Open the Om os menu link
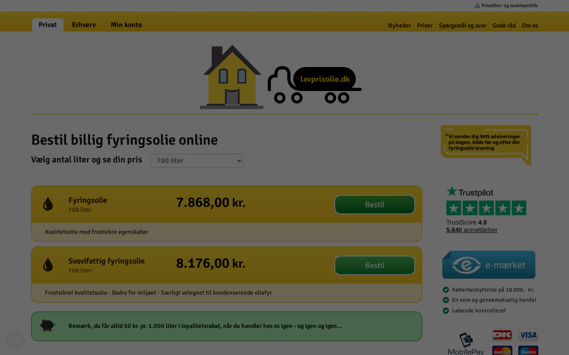The height and width of the screenshot is (355, 569). [x=530, y=26]
